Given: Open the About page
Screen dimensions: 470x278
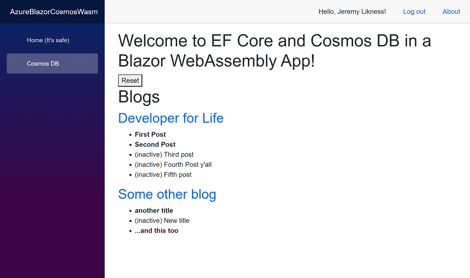Looking at the screenshot, I should pyautogui.click(x=451, y=11).
